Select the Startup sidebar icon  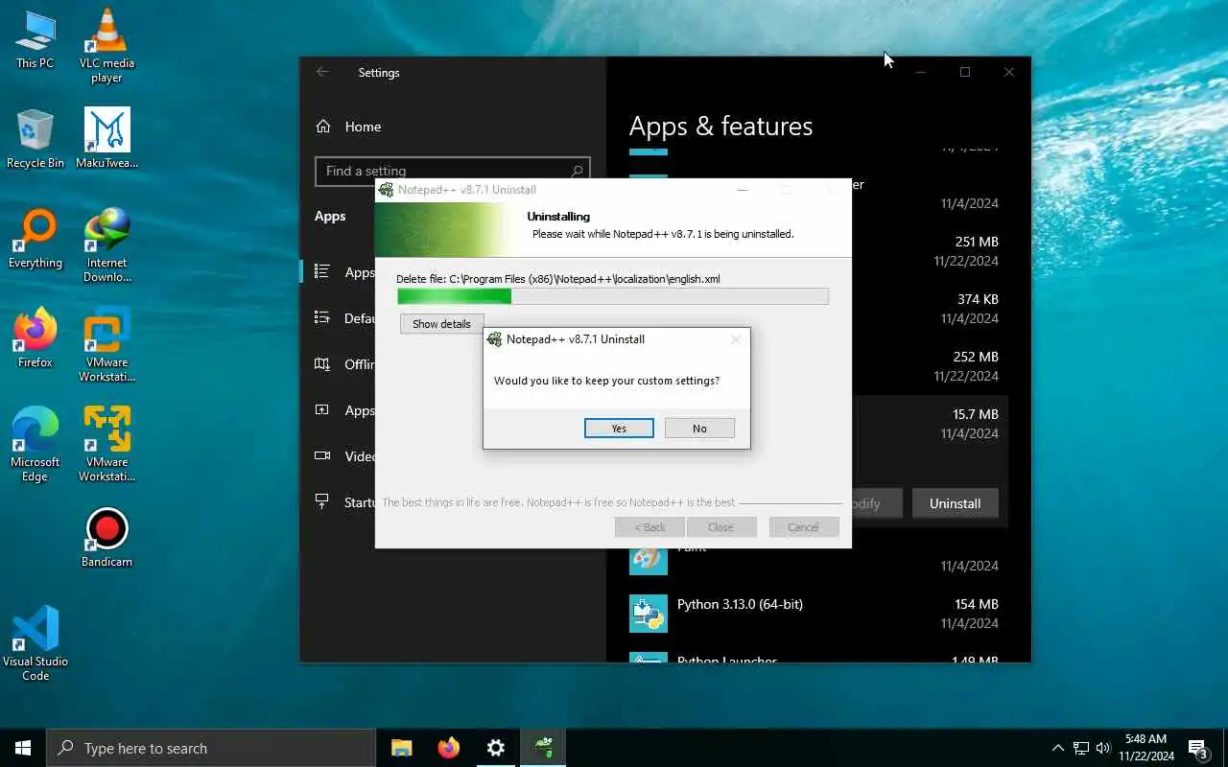click(322, 502)
